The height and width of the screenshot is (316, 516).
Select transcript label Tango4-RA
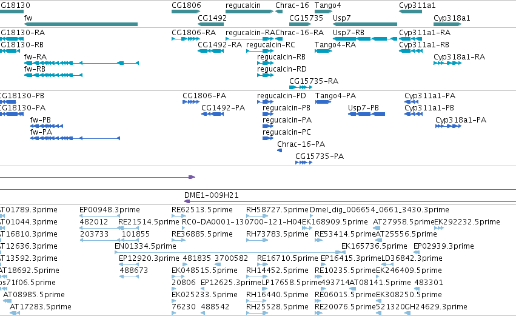pos(335,45)
